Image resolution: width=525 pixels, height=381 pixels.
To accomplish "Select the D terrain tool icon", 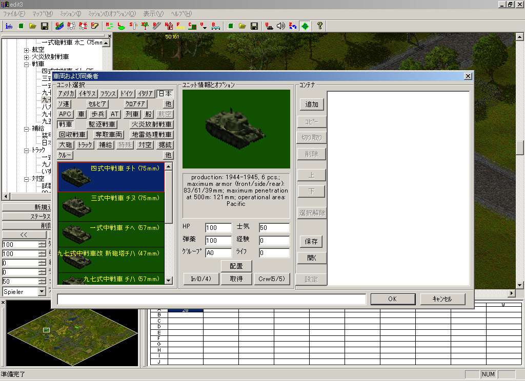I will tap(71, 26).
